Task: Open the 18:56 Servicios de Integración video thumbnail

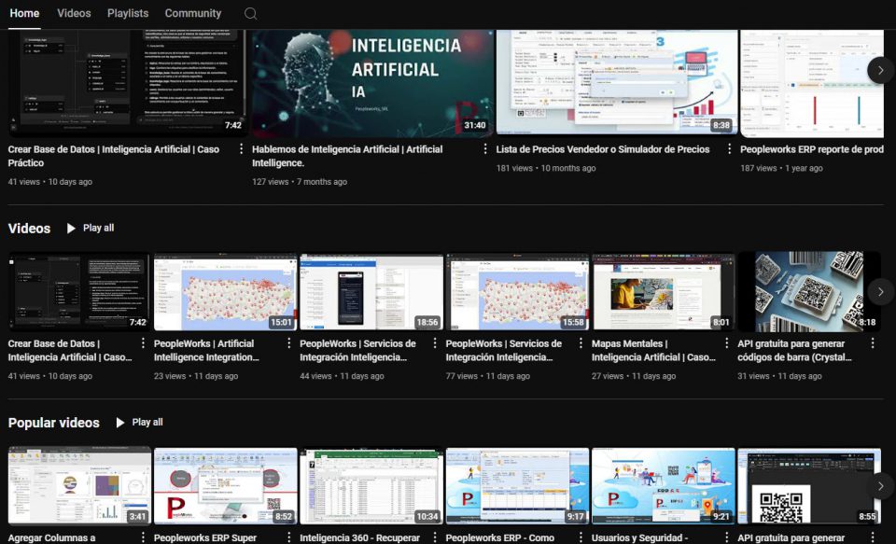Action: pyautogui.click(x=371, y=292)
